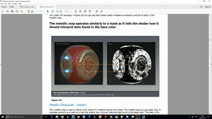Print the document using printer icon
The image size is (212, 119).
[12, 11]
